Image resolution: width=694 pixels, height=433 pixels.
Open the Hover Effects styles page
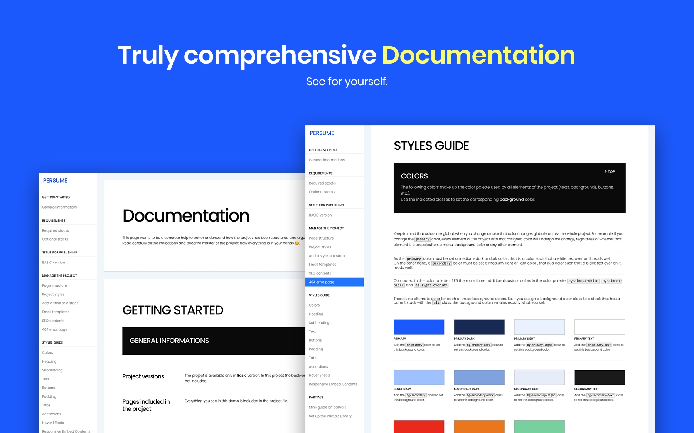click(320, 375)
